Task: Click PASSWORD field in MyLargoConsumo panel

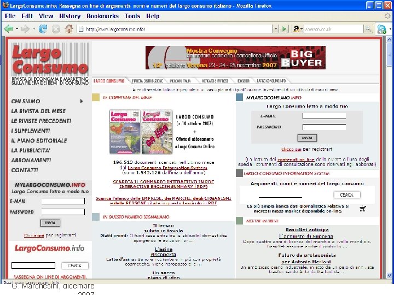Action: tap(324, 127)
